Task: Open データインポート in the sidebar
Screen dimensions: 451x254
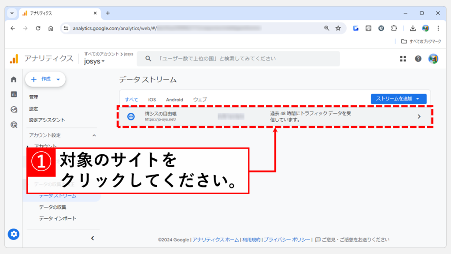Action: point(58,219)
